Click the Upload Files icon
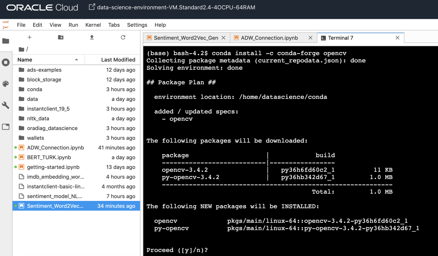The image size is (438, 256). tap(92, 37)
